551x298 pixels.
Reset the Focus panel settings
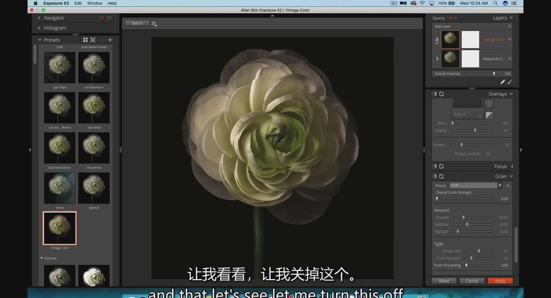click(441, 166)
